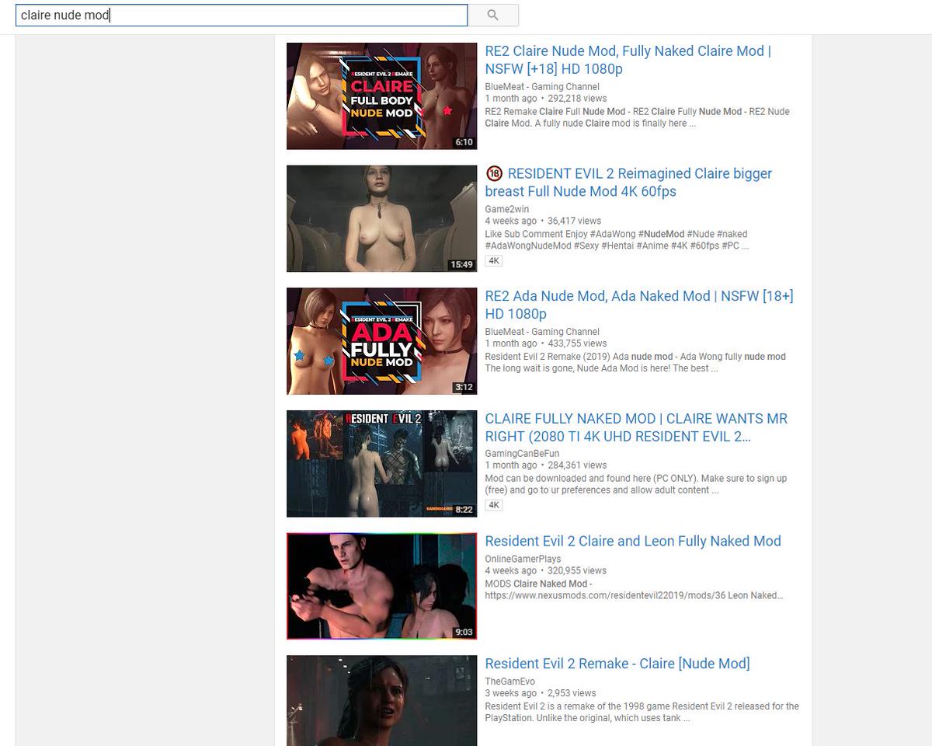The width and height of the screenshot is (932, 746).
Task: Click the 4K badge under the GamingCanBeFun video
Action: [x=494, y=505]
